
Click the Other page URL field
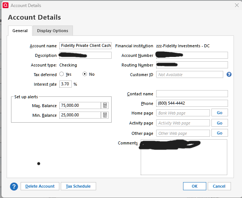coord(183,133)
